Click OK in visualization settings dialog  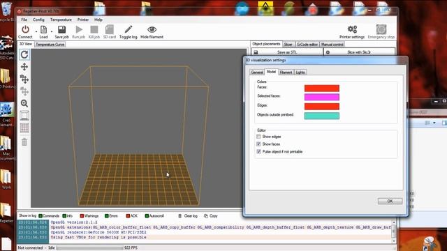click(390, 201)
